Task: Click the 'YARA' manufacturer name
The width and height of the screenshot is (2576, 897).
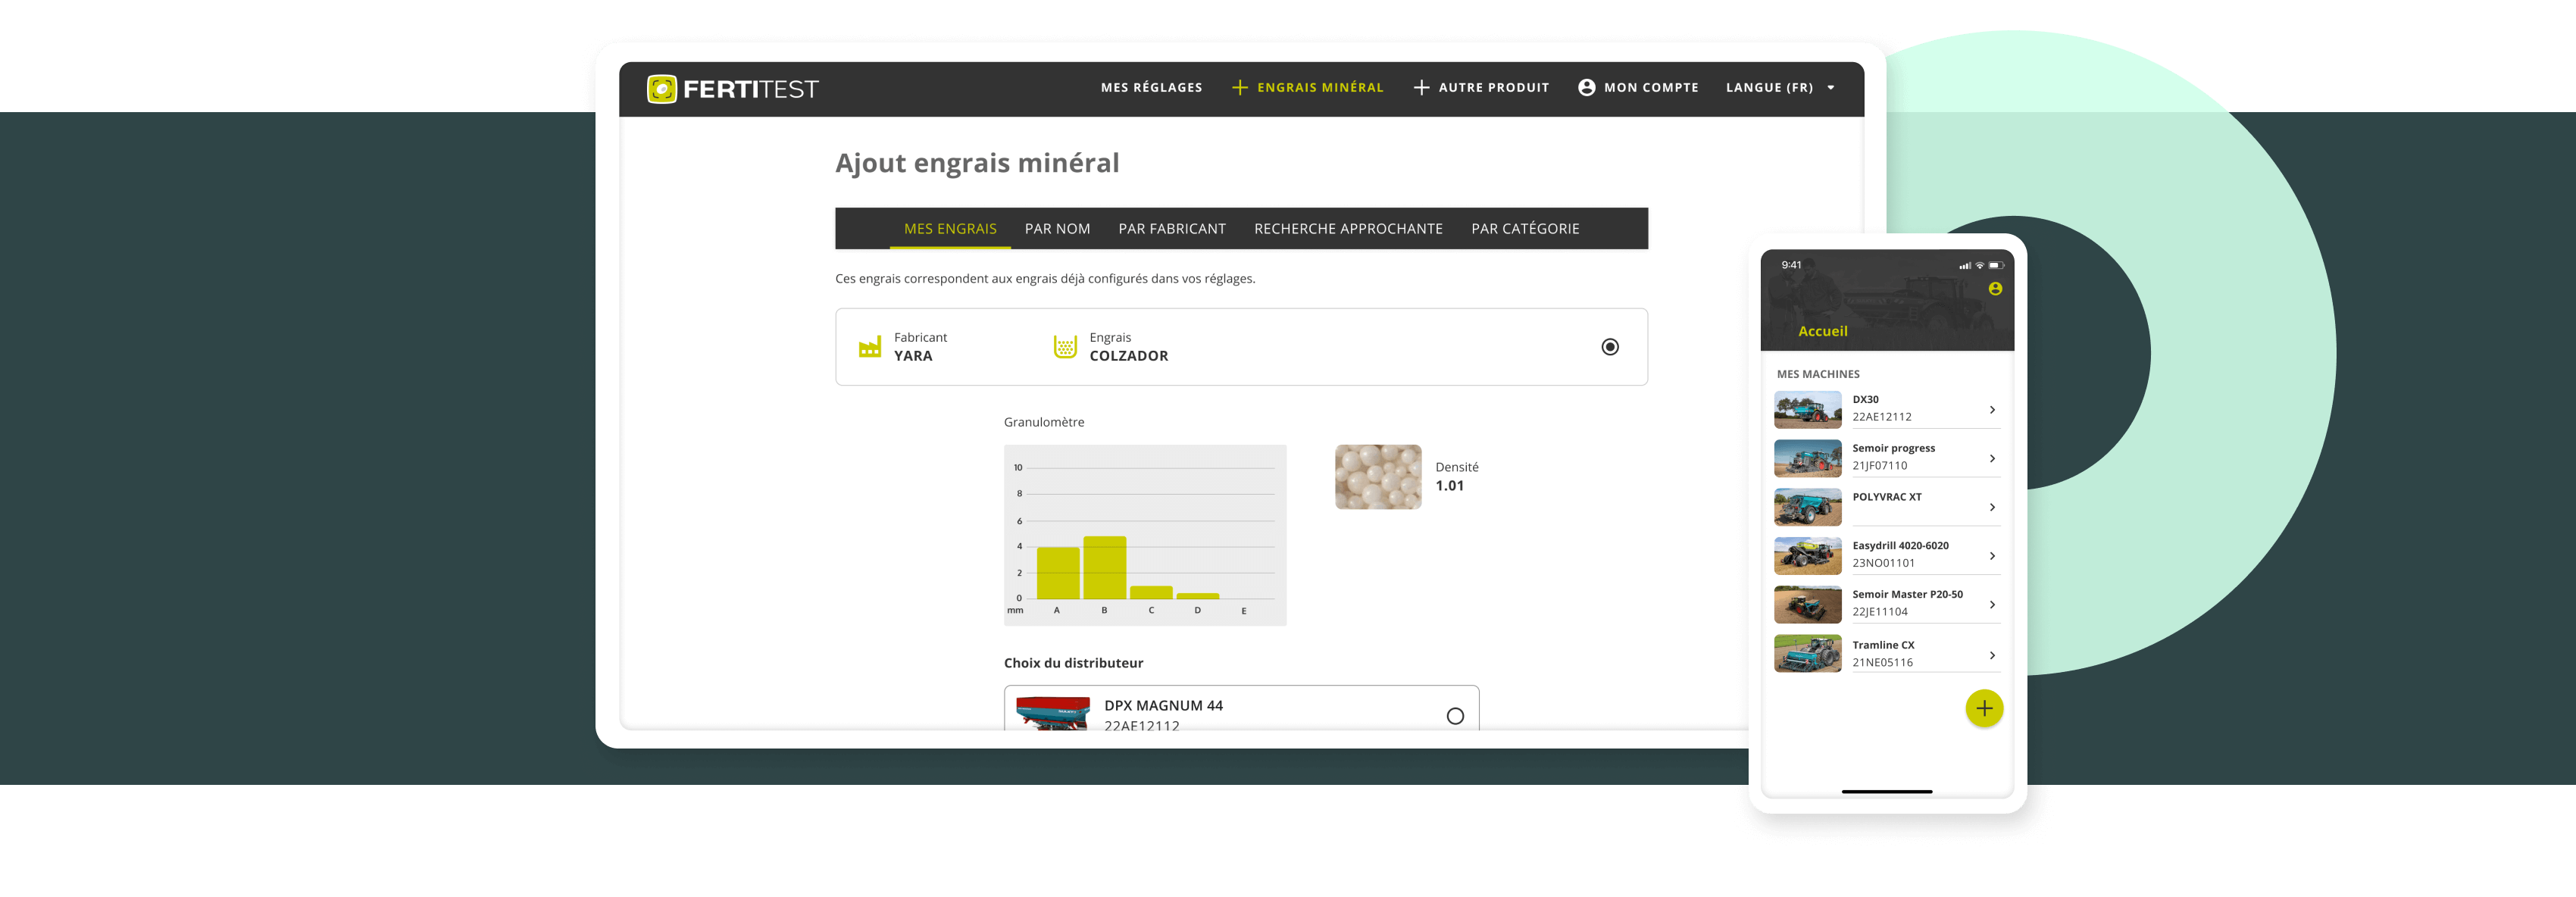Action: (x=913, y=356)
